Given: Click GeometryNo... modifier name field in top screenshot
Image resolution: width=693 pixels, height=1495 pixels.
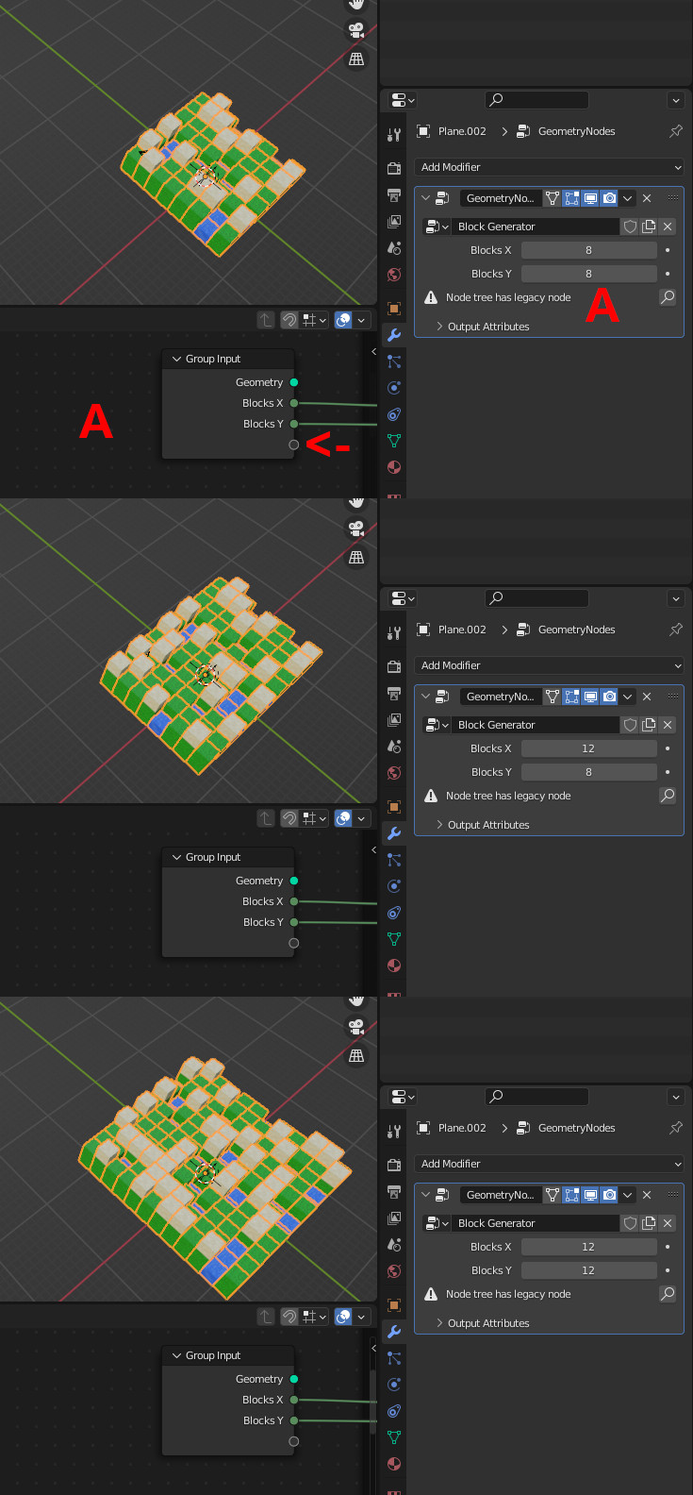Looking at the screenshot, I should click(500, 198).
